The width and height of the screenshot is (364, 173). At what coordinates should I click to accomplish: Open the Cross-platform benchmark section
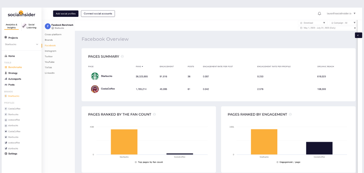(x=53, y=35)
